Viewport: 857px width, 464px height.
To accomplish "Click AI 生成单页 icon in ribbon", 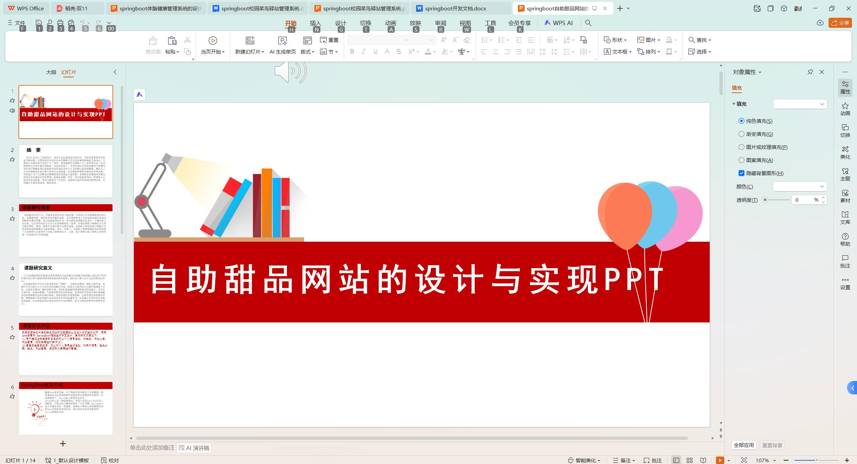I will click(283, 41).
